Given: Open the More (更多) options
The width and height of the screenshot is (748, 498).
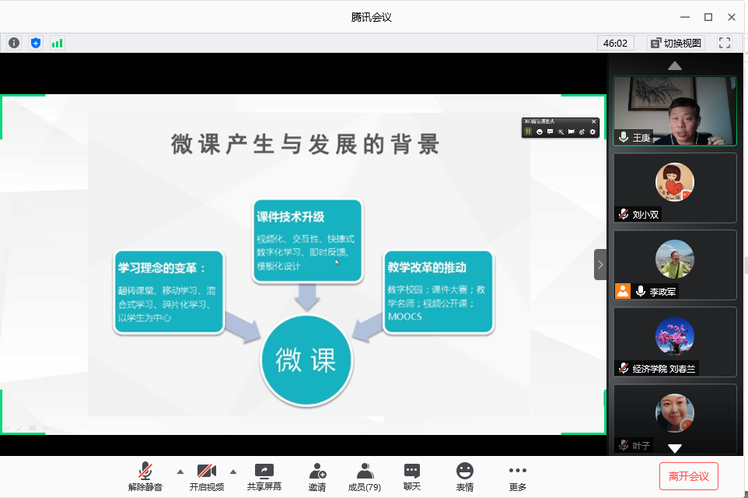Looking at the screenshot, I should point(517,476).
